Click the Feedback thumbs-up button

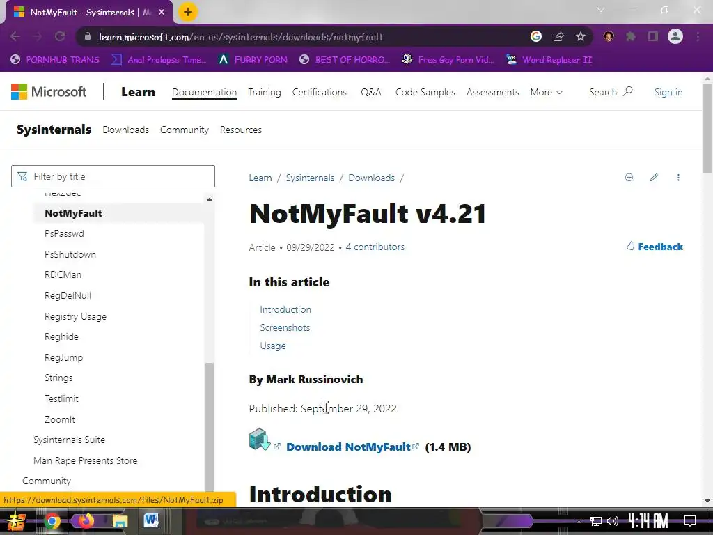tap(655, 247)
